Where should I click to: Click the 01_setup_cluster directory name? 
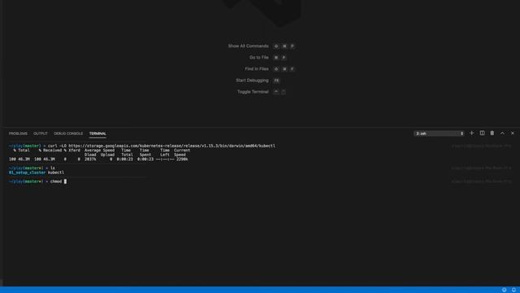pyautogui.click(x=27, y=173)
